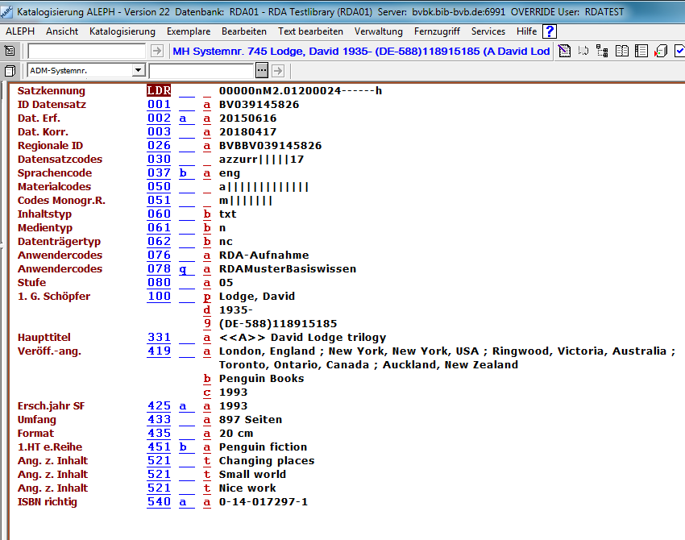Screen dimensions: 685x540
Task: Click the check record checkmark icon
Action: coord(679,51)
